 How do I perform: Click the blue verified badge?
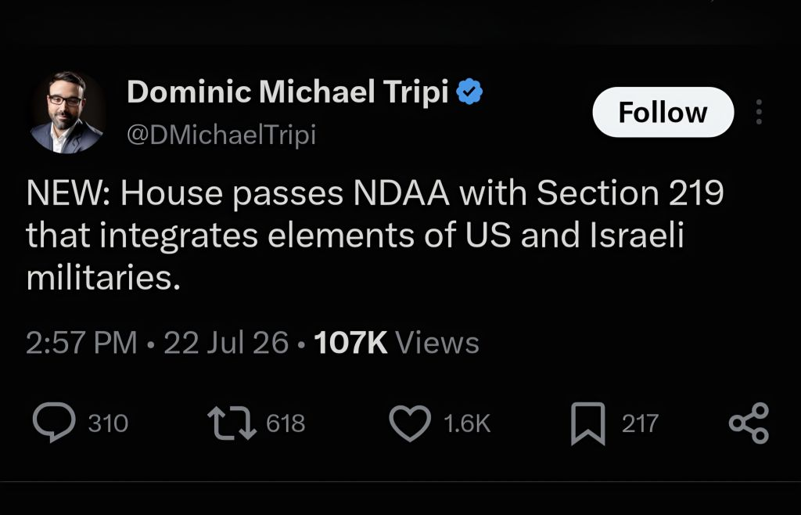[469, 92]
